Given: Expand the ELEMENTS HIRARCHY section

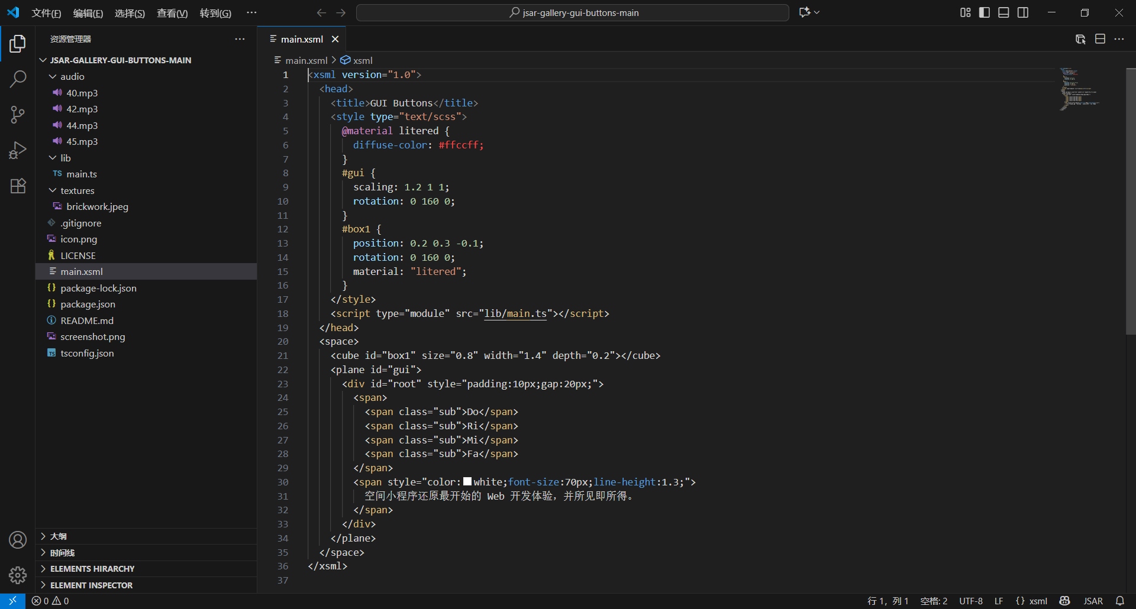Looking at the screenshot, I should click(x=146, y=569).
